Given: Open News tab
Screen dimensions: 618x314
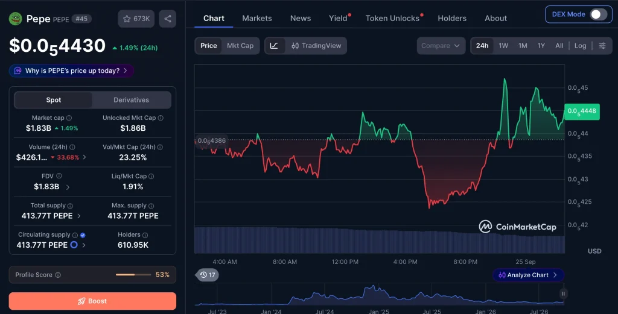Looking at the screenshot, I should pyautogui.click(x=301, y=18).
